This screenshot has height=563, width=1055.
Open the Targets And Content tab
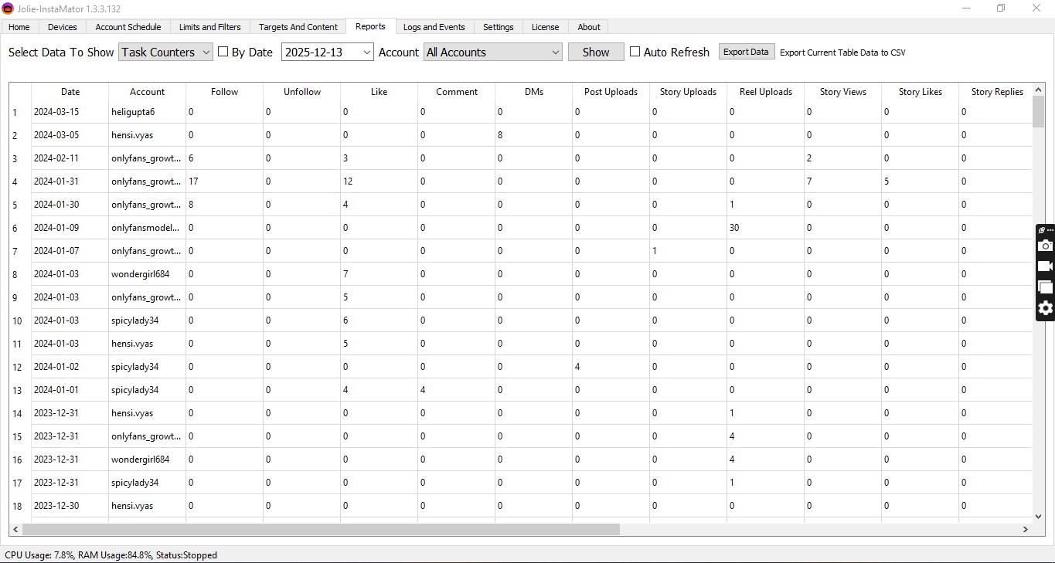click(298, 27)
